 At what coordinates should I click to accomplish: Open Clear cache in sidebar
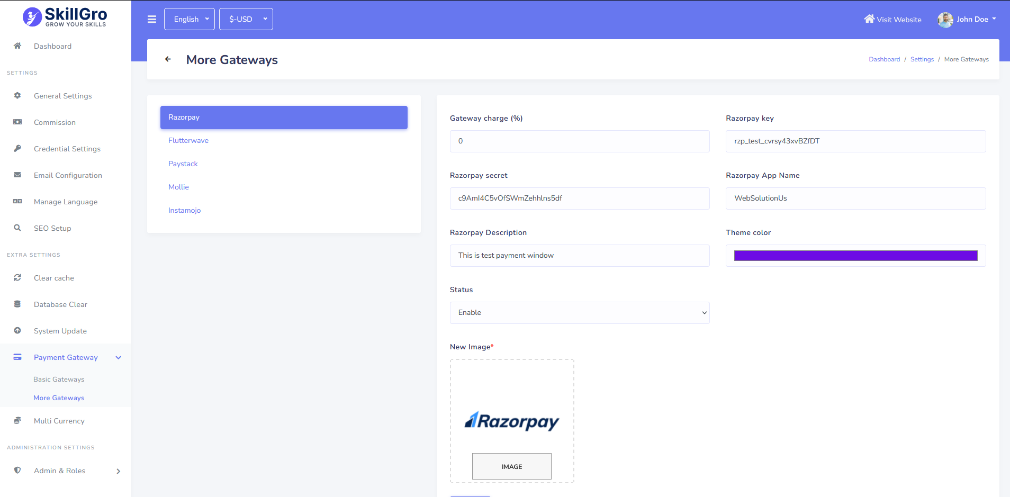pos(54,278)
